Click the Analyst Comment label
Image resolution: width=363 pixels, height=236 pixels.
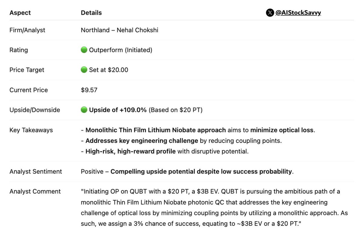pyautogui.click(x=35, y=192)
